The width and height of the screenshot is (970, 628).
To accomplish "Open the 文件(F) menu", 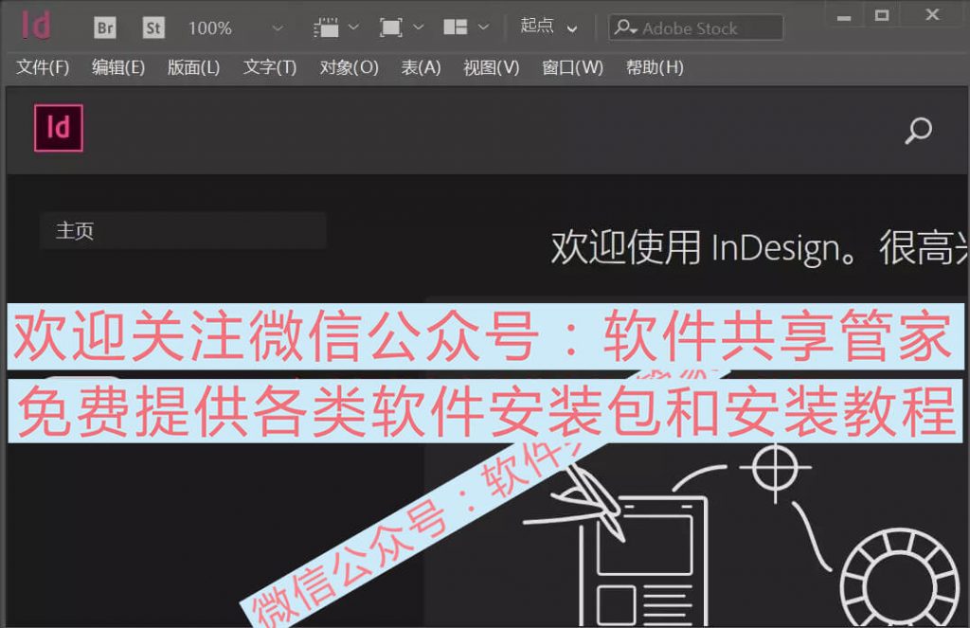I will pyautogui.click(x=43, y=67).
